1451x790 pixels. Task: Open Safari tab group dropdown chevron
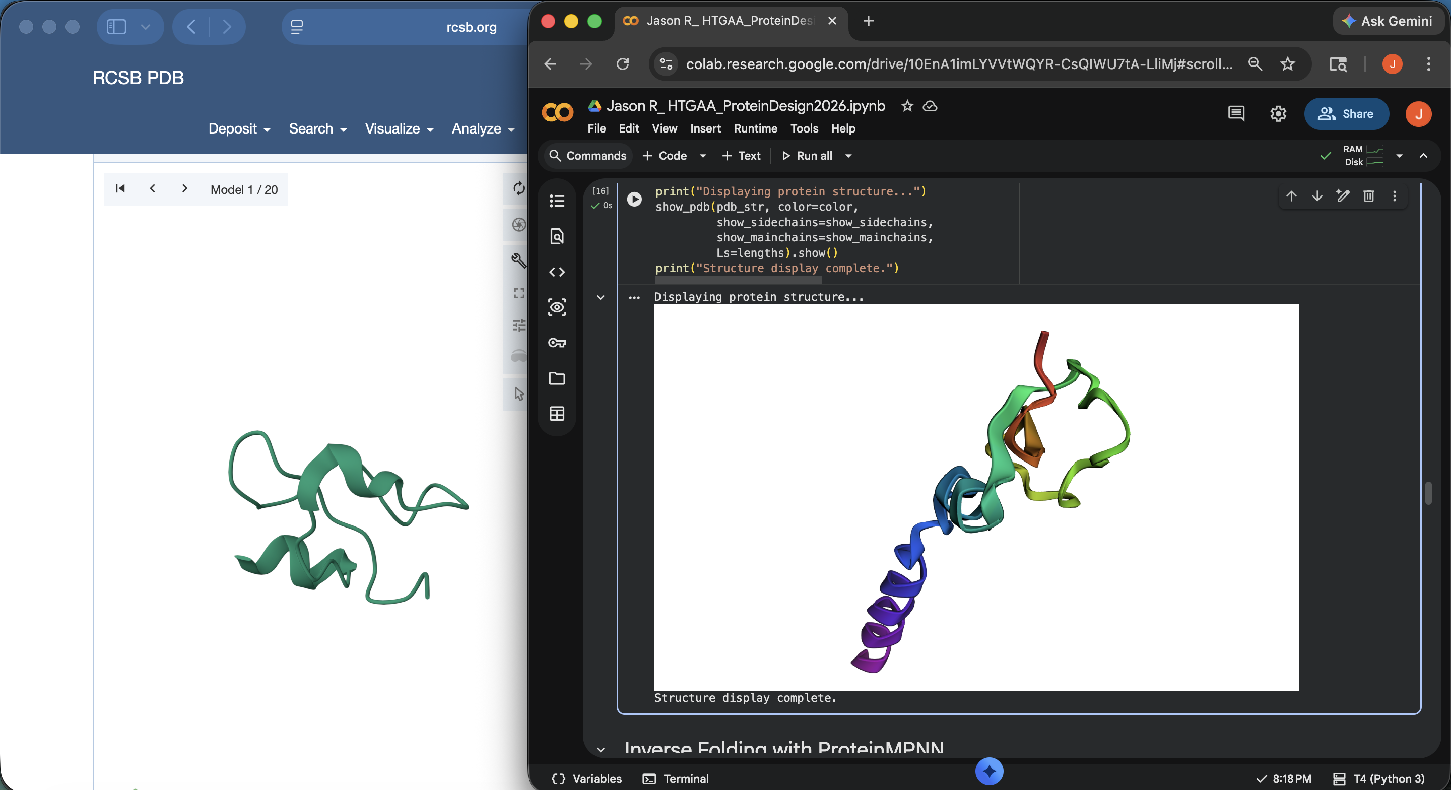pyautogui.click(x=145, y=27)
